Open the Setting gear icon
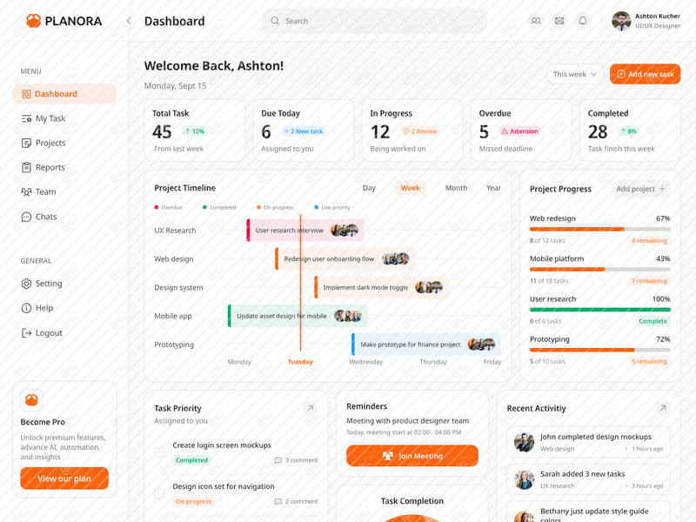Image resolution: width=696 pixels, height=522 pixels. click(x=27, y=284)
